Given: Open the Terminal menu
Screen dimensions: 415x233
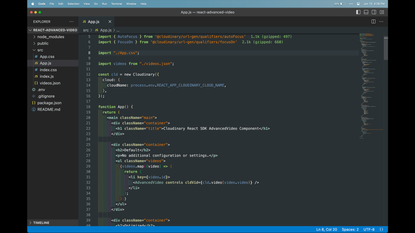Looking at the screenshot, I should tap(117, 4).
